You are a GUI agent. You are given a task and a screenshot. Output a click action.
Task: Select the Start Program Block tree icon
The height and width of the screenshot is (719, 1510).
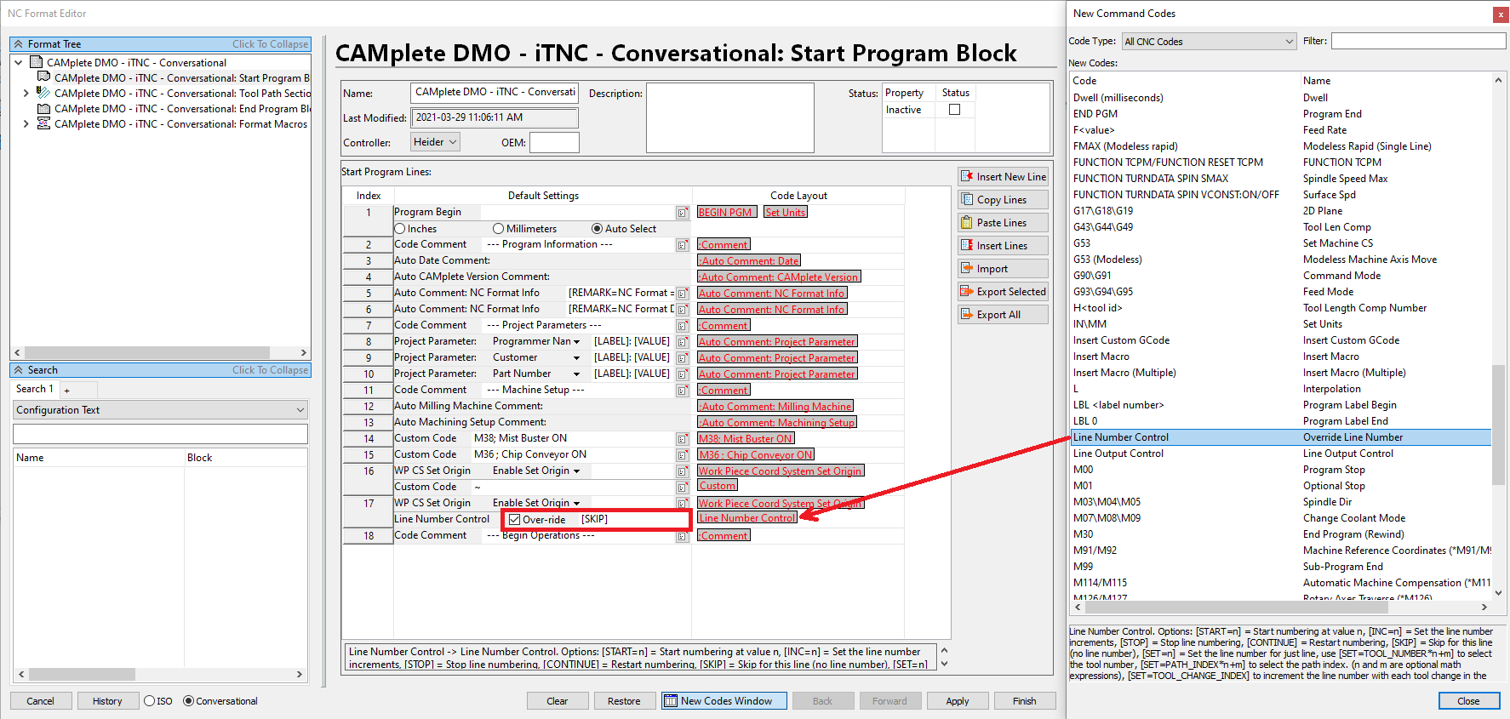tap(43, 77)
